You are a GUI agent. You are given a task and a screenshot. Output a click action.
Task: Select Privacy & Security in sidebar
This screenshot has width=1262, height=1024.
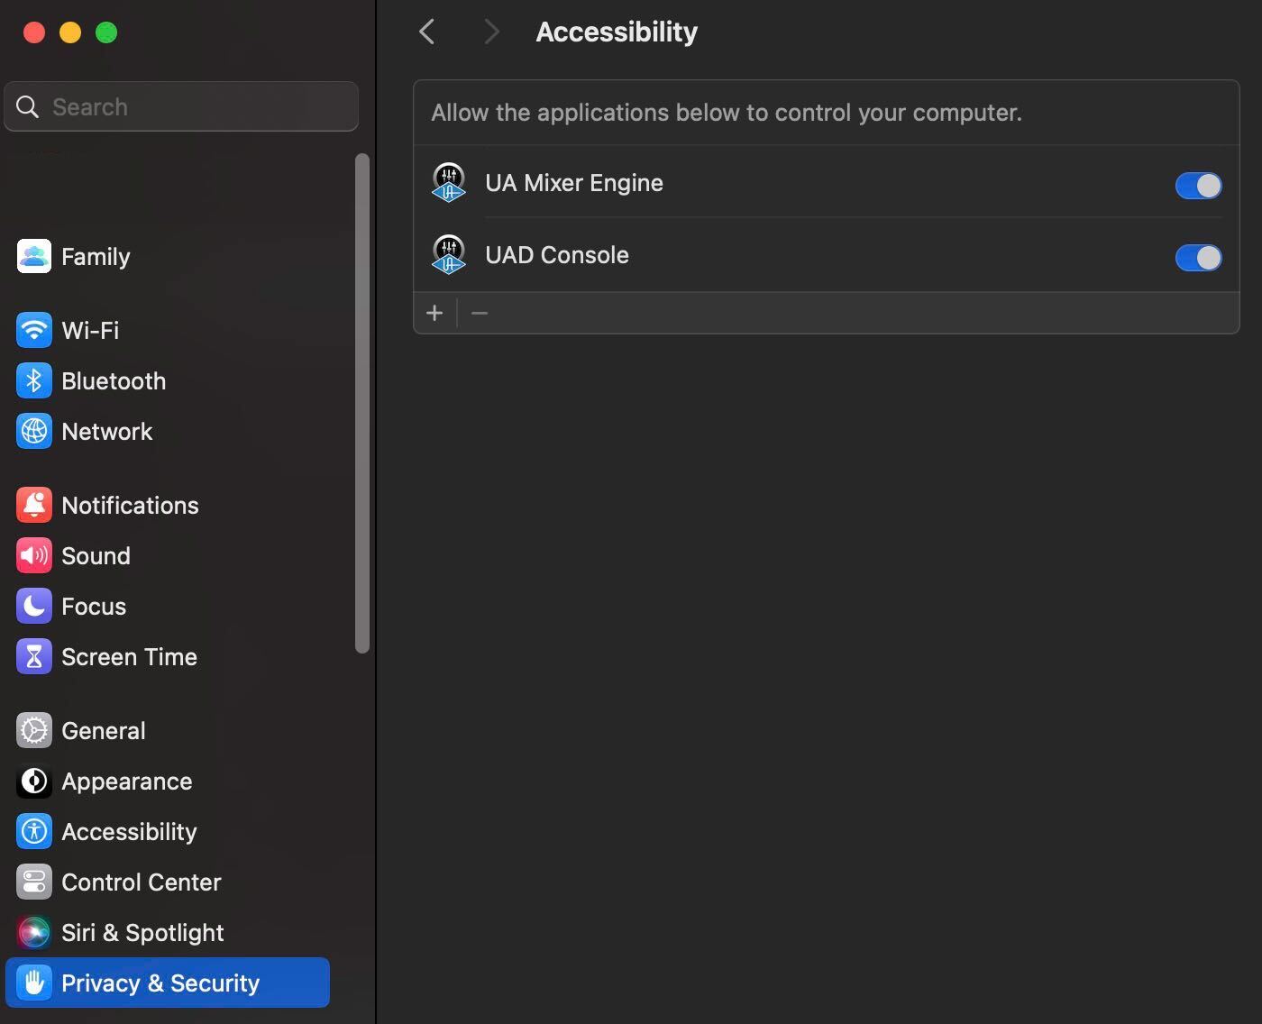(159, 983)
